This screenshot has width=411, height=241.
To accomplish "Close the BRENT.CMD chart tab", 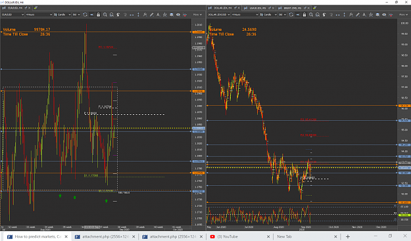I will click(x=309, y=8).
